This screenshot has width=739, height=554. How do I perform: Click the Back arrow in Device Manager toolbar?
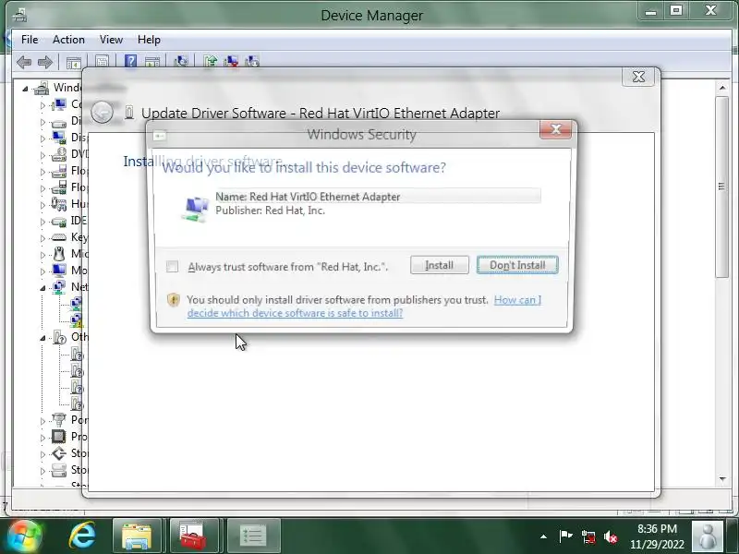tap(24, 62)
